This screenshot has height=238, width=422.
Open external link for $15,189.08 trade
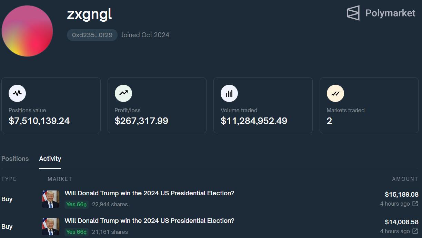click(x=415, y=204)
